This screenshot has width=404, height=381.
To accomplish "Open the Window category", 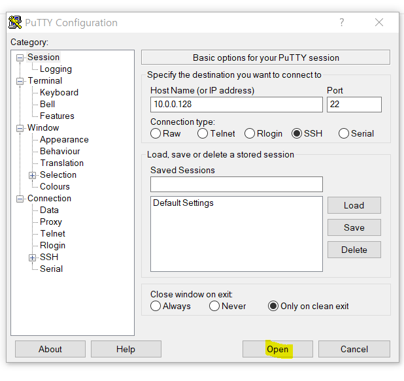I will [x=43, y=128].
